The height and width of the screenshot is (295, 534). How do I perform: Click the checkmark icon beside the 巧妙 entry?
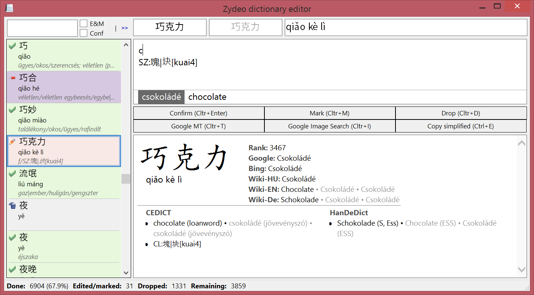(12, 109)
